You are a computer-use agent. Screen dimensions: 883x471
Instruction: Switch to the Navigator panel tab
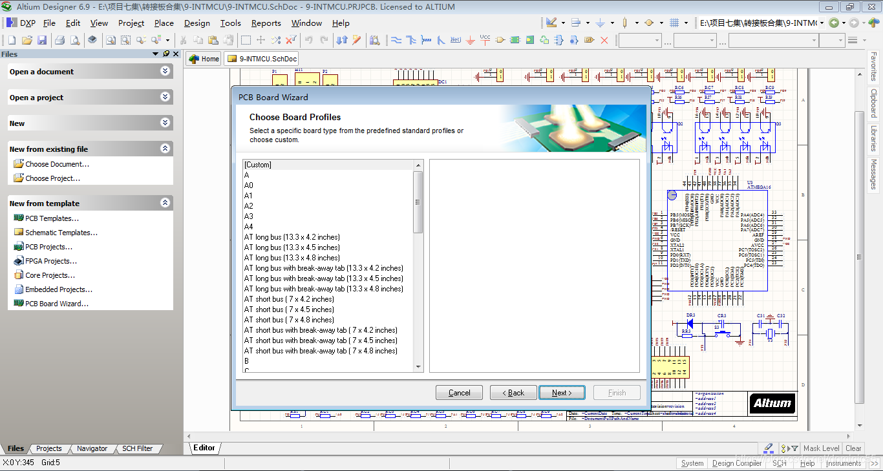click(x=92, y=448)
